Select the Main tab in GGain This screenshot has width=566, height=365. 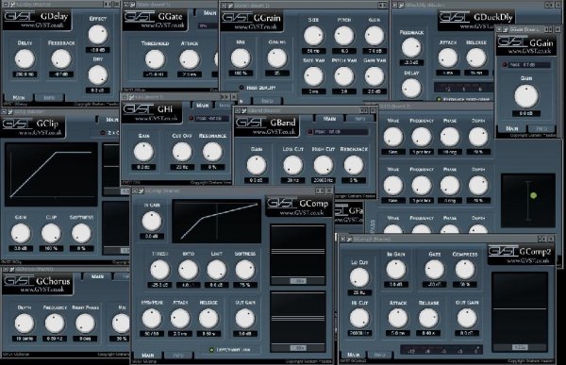(x=512, y=128)
